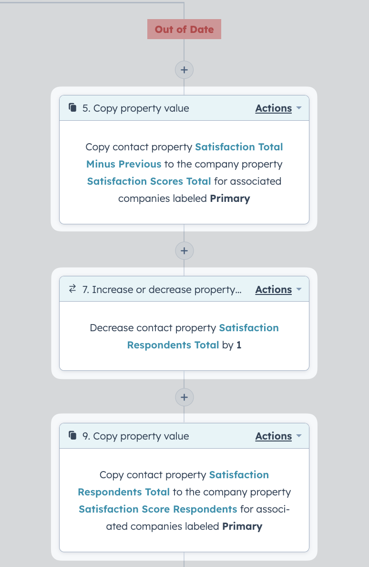Image resolution: width=369 pixels, height=567 pixels.
Task: Expand the caret arrow beside Actions in step 5
Action: (298, 108)
